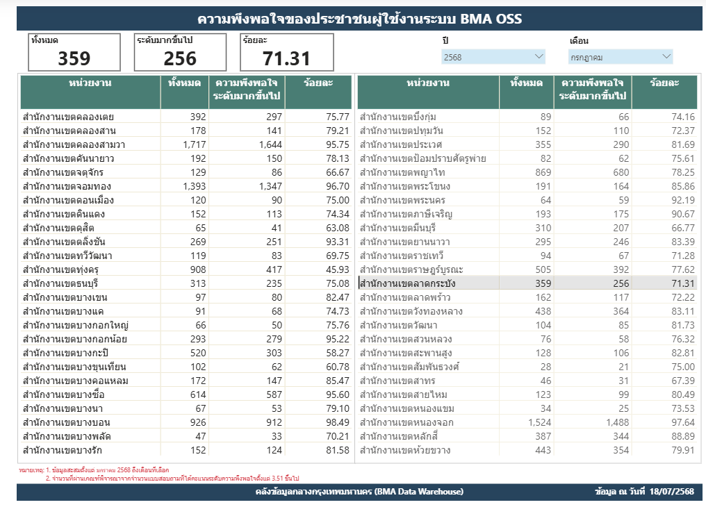Select row สำนักงานเขตสาทร

point(527,381)
